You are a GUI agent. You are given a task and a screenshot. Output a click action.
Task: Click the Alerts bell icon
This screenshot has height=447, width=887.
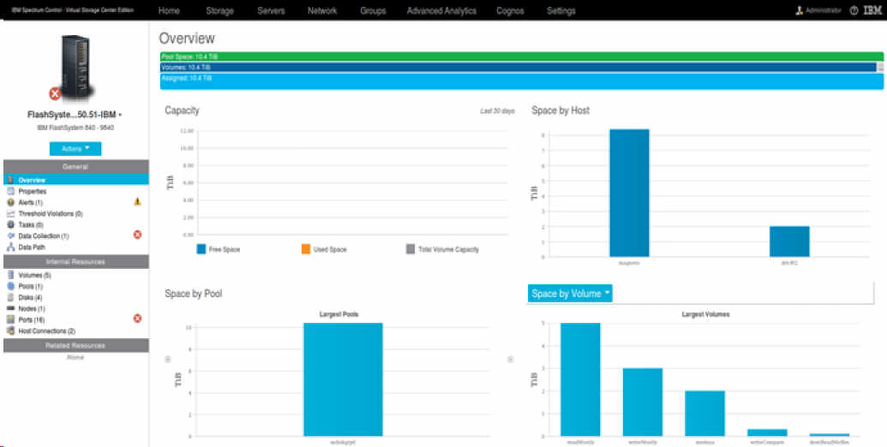pyautogui.click(x=10, y=202)
